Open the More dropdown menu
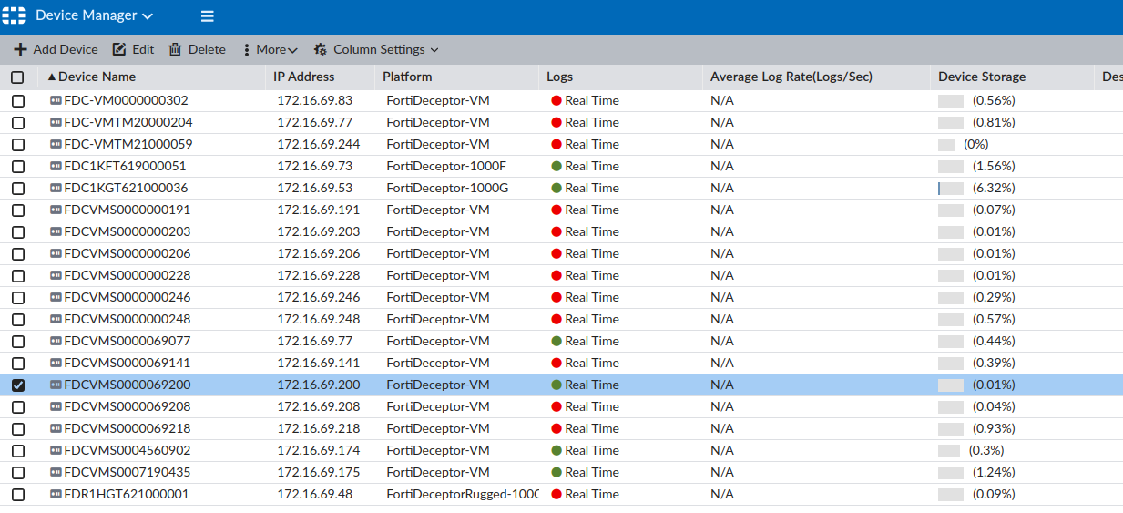 coord(271,49)
